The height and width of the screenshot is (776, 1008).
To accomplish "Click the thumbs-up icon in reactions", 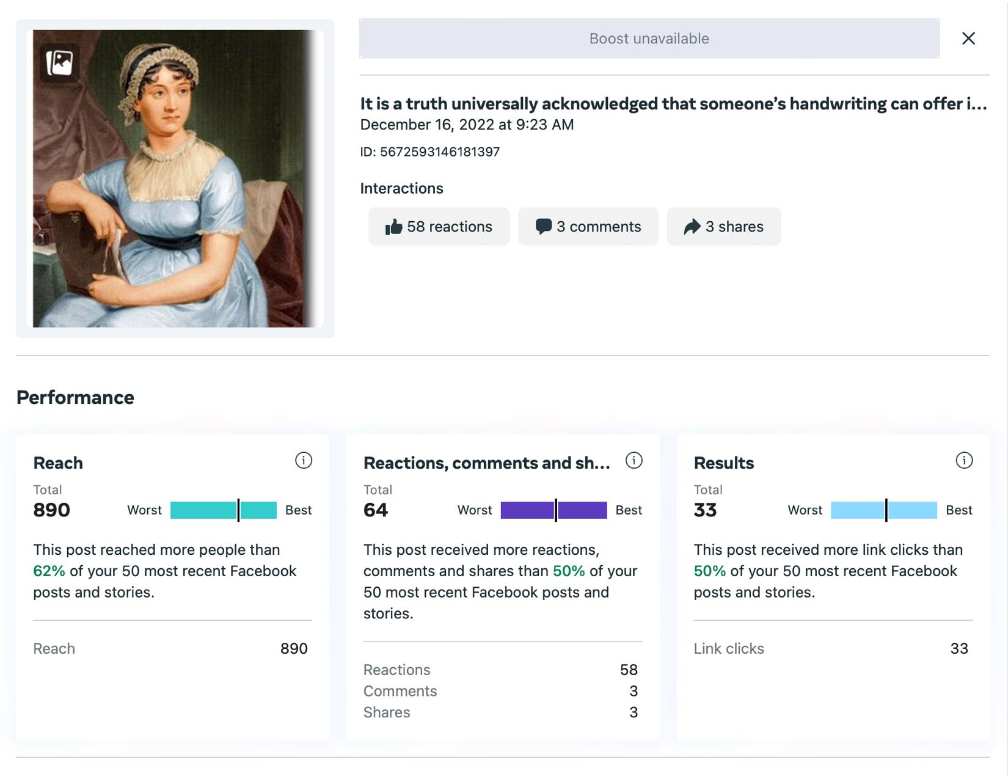I will click(x=393, y=227).
